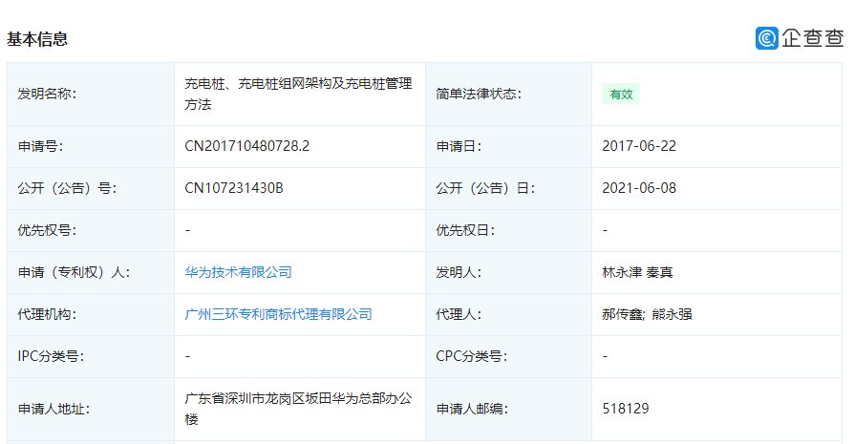Image resolution: width=854 pixels, height=444 pixels.
Task: Click the IPC分类号 label cell
Action: pyautogui.click(x=51, y=356)
